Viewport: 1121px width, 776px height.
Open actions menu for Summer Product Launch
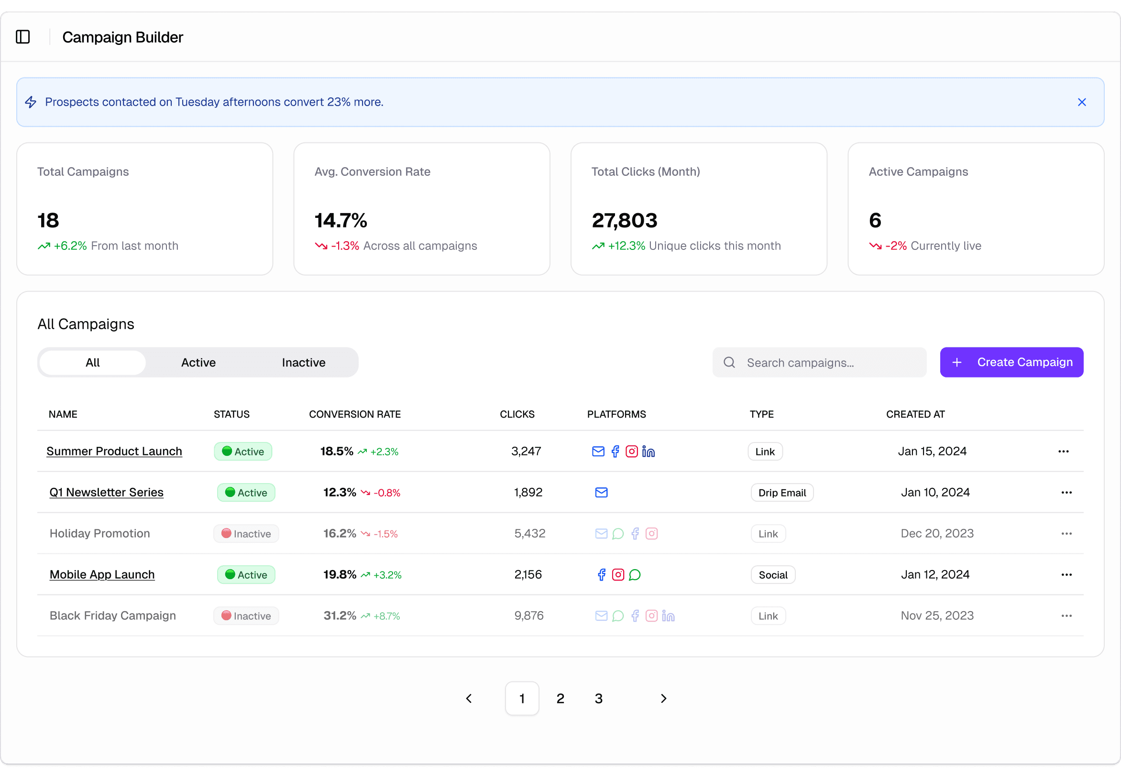click(x=1063, y=451)
